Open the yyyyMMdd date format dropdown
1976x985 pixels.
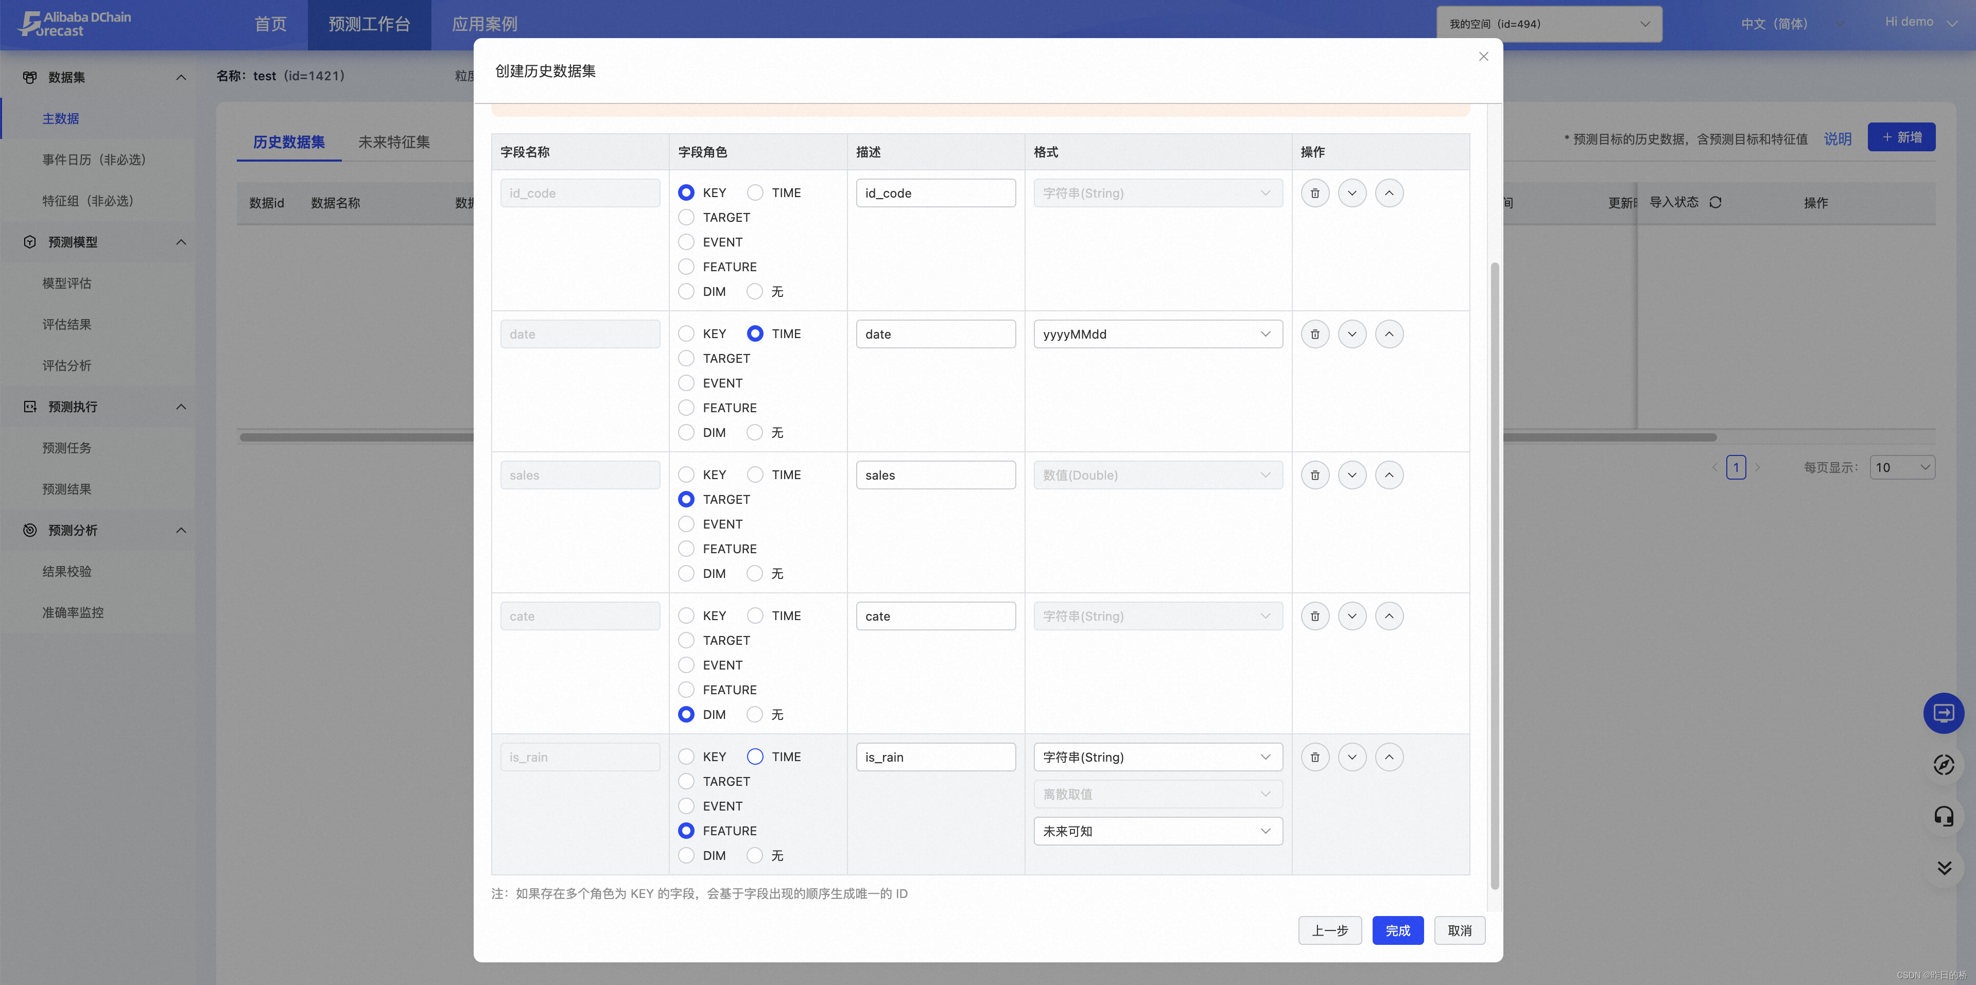pos(1157,334)
